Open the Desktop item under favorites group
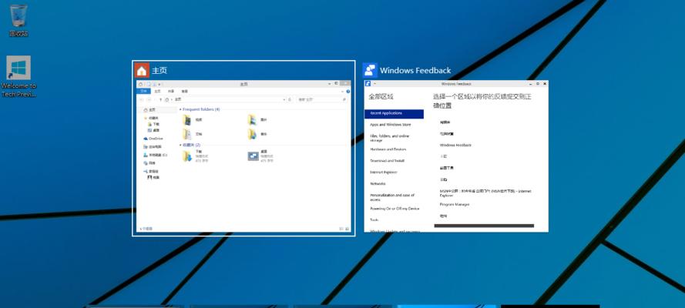 260,156
